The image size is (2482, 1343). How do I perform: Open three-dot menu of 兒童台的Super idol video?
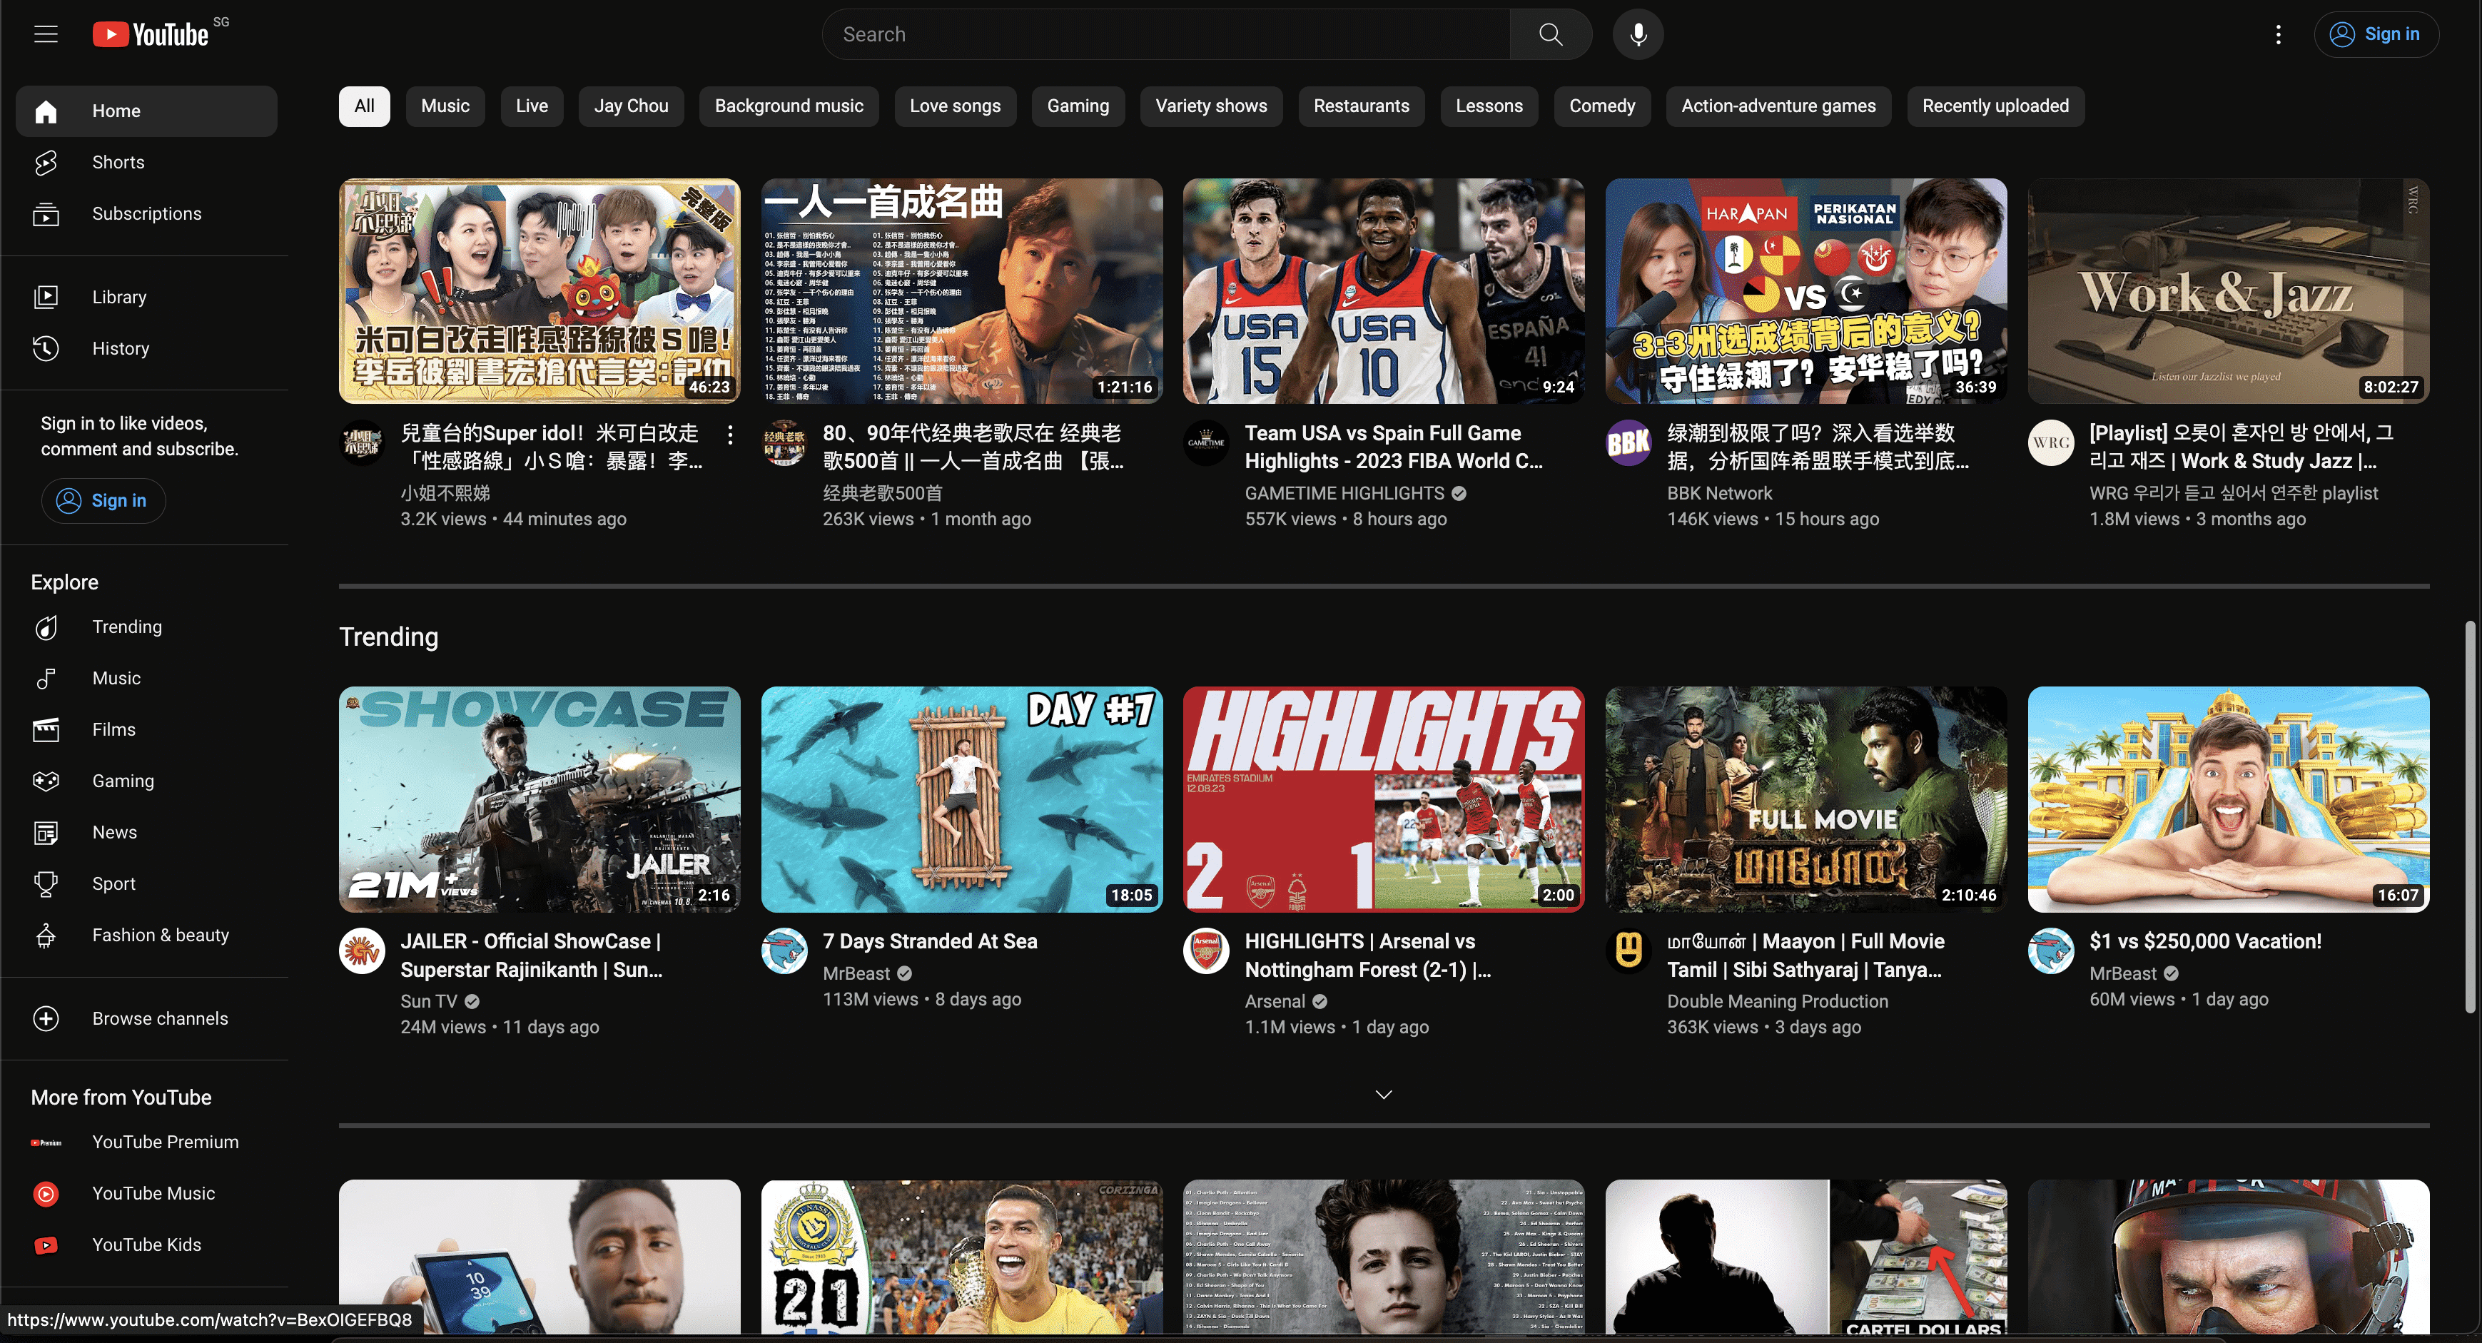coord(730,435)
